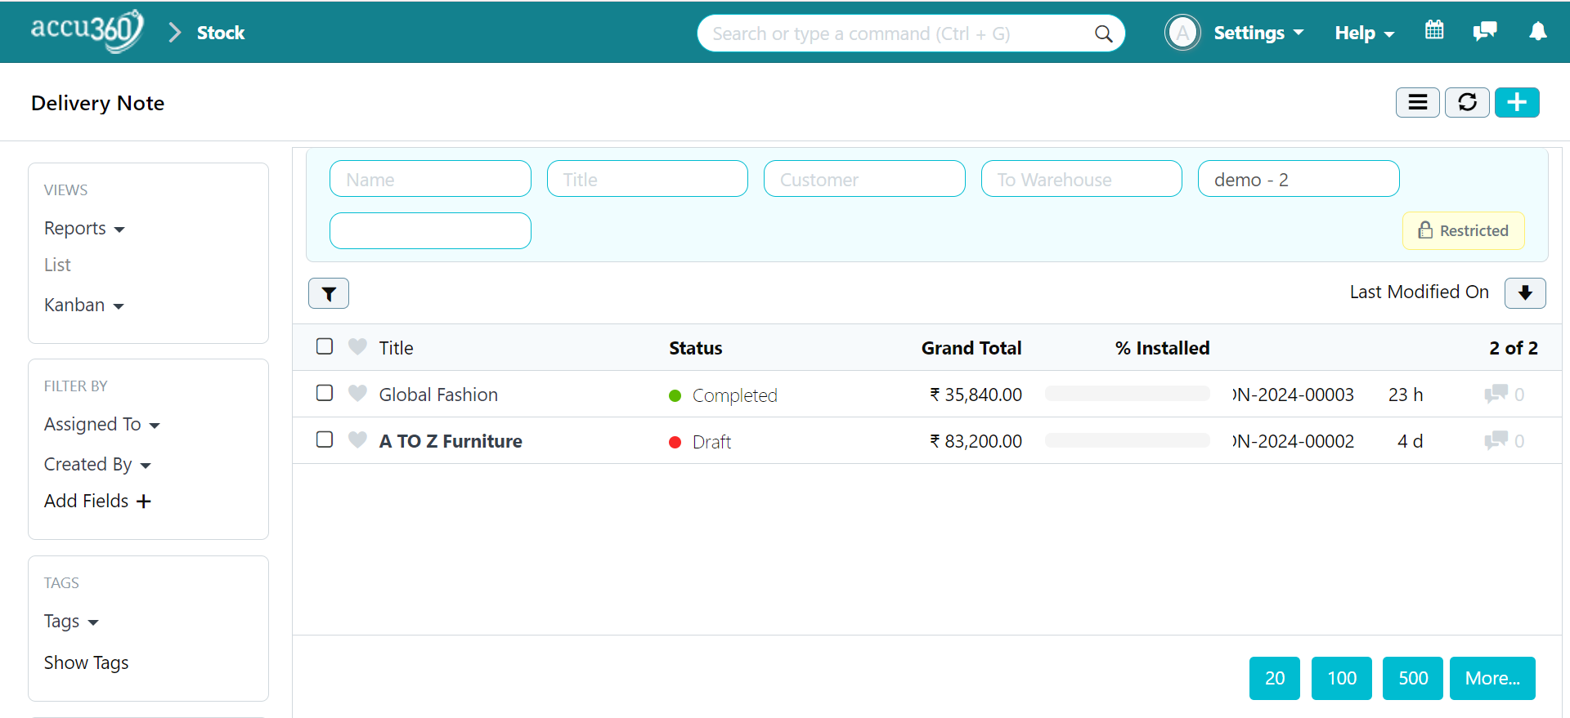Click the breadcrumb chevron before Stock
The height and width of the screenshot is (718, 1570).
click(x=174, y=33)
